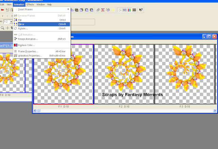Viewport: 218px width, 149px height.
Task: Toggle the toolbar visibility icon next to wrench
Action: 124,10
